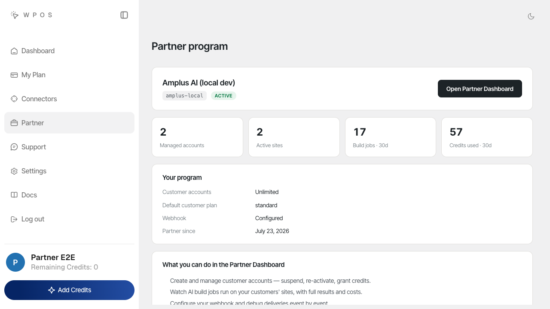The width and height of the screenshot is (550, 309).
Task: Click the Amplus AI (local dev) title
Action: tap(199, 83)
